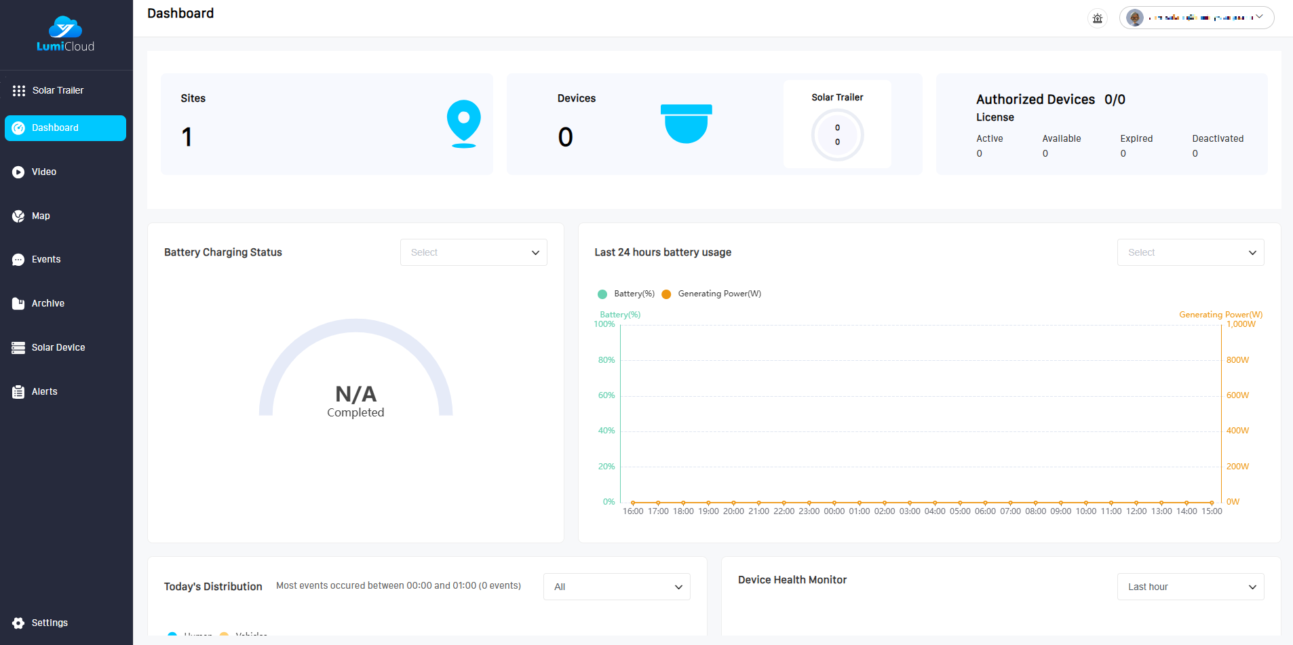Open the Events section

(x=46, y=260)
